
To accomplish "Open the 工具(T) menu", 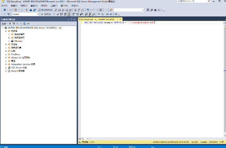I will point(54,6).
